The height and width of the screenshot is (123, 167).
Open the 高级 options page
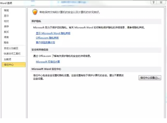tap(6, 42)
